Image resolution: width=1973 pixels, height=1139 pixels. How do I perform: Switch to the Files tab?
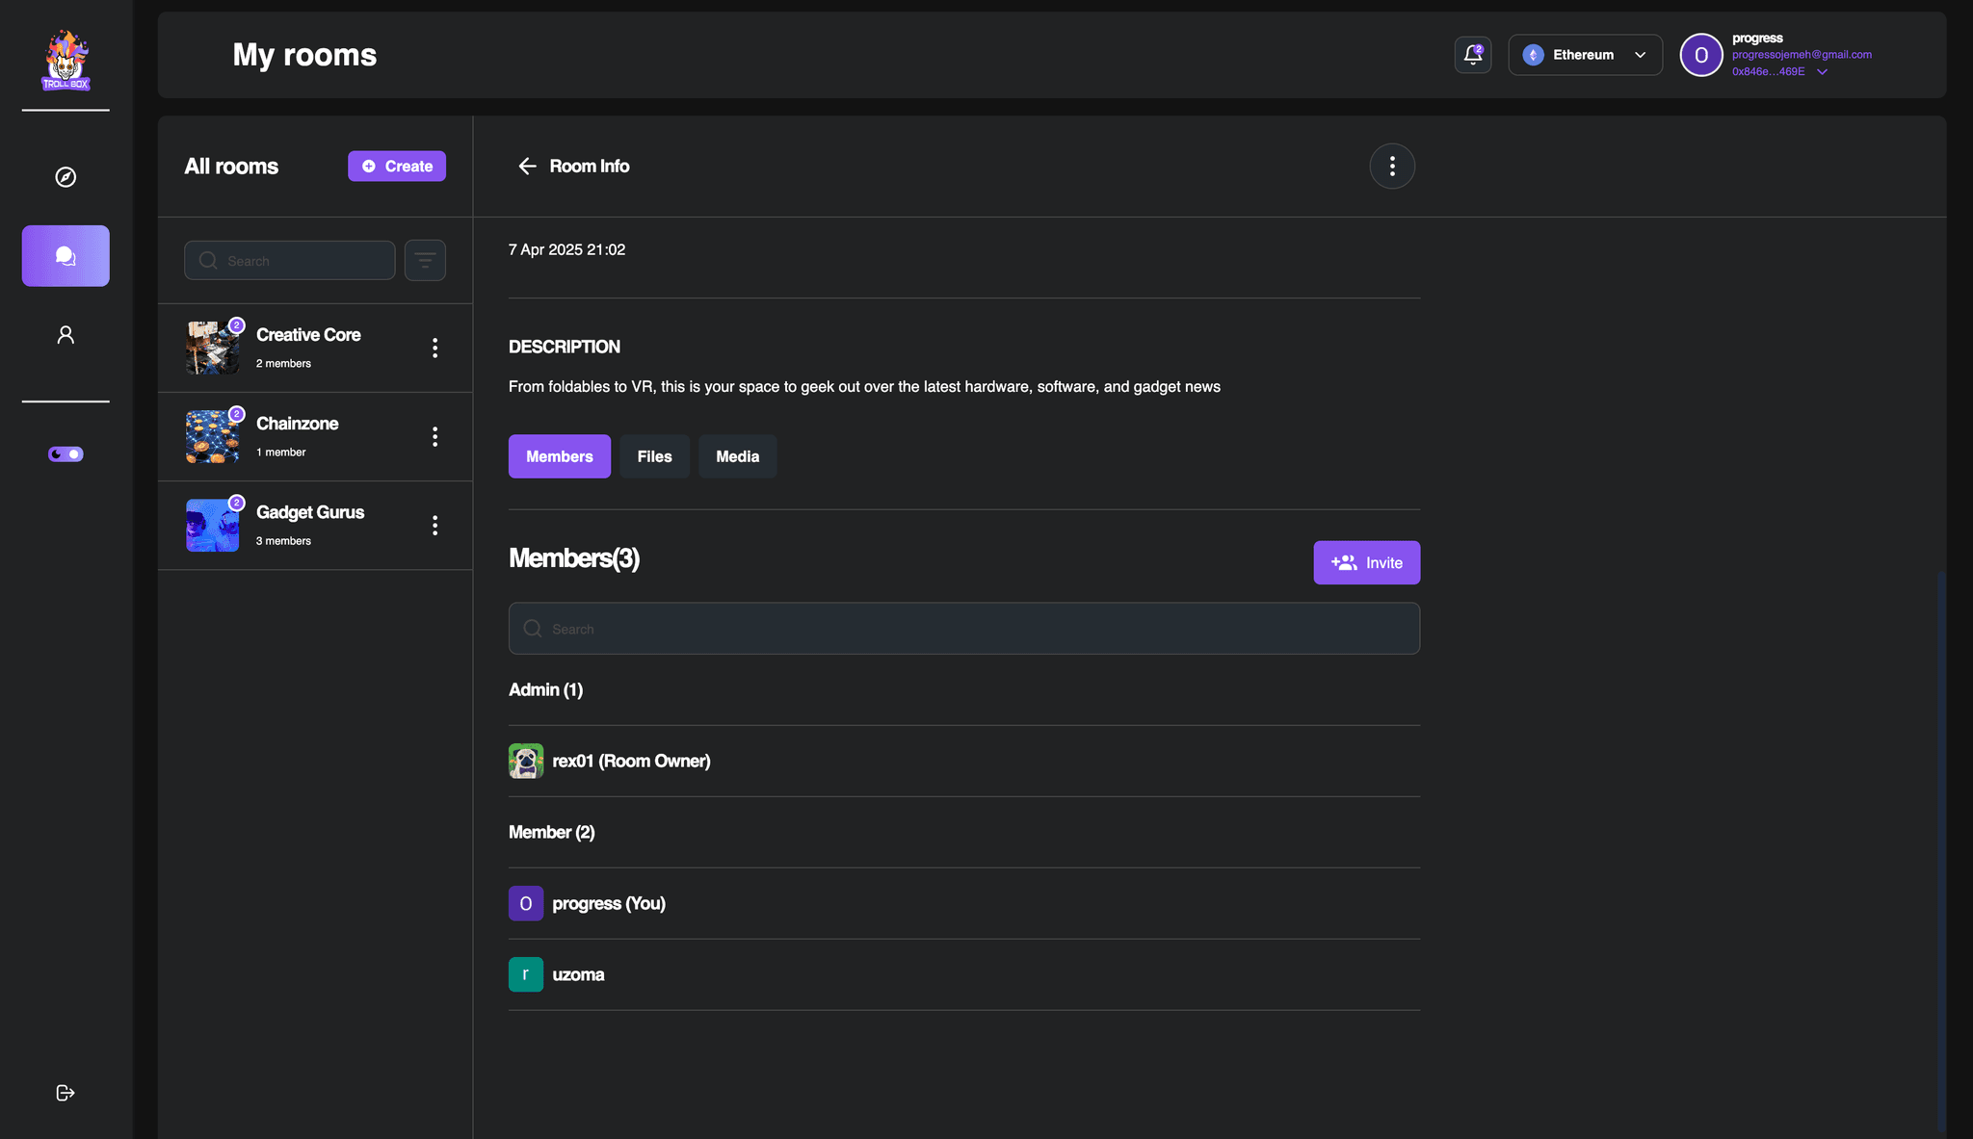coord(654,456)
